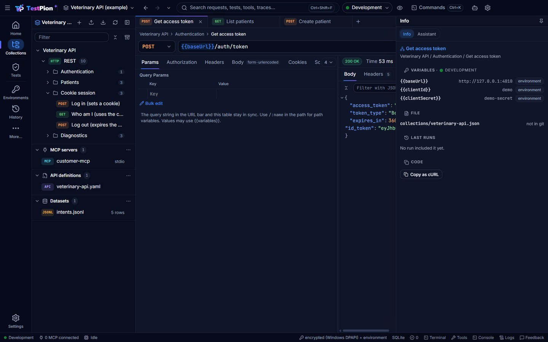Image resolution: width=548 pixels, height=342 pixels.
Task: Click the global search requests field
Action: coord(258,8)
